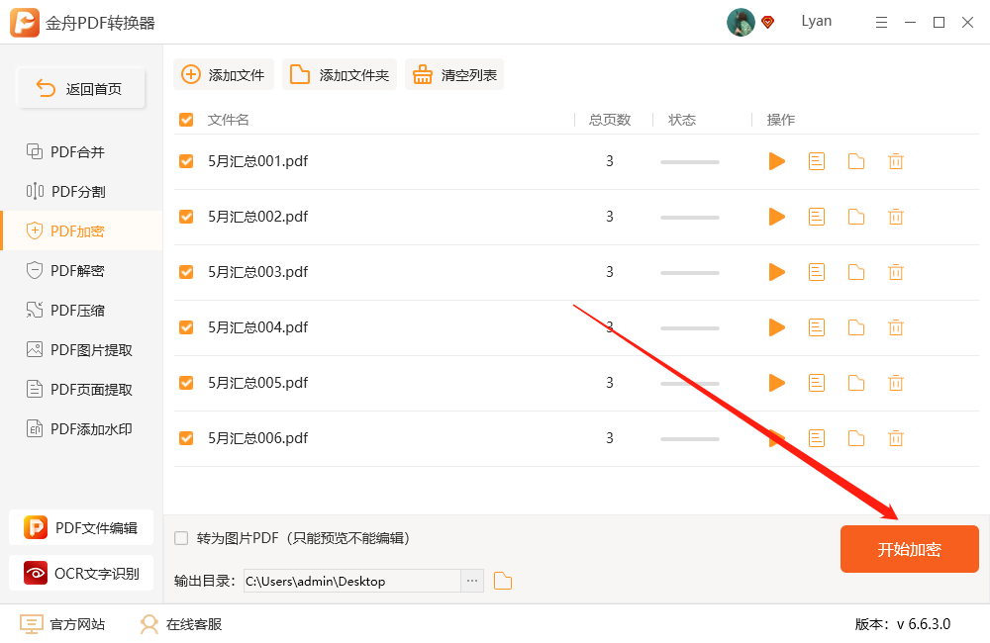Click the VIP shield icon beside the avatar

(x=767, y=22)
